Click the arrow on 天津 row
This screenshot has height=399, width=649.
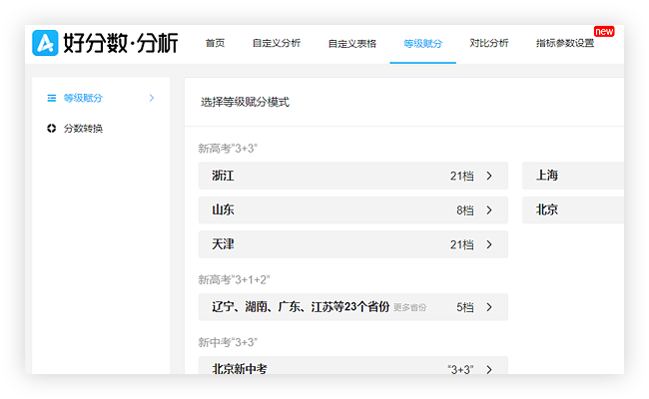[x=489, y=244]
